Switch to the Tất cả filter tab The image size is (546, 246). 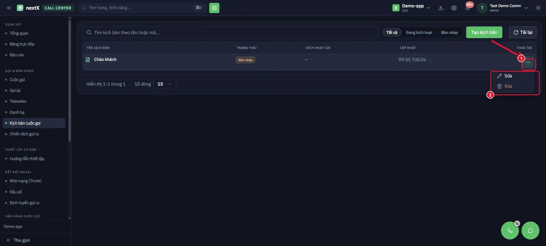(x=392, y=32)
